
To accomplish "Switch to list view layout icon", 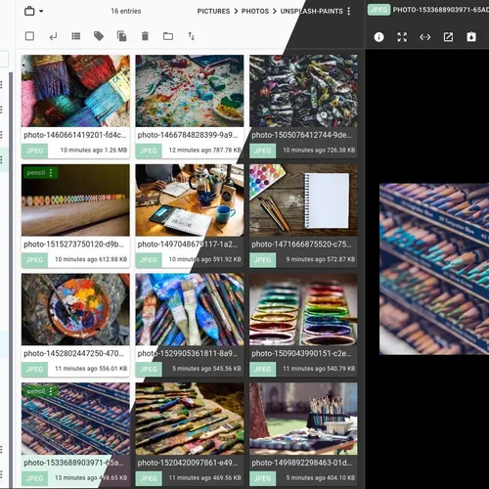I will [76, 36].
